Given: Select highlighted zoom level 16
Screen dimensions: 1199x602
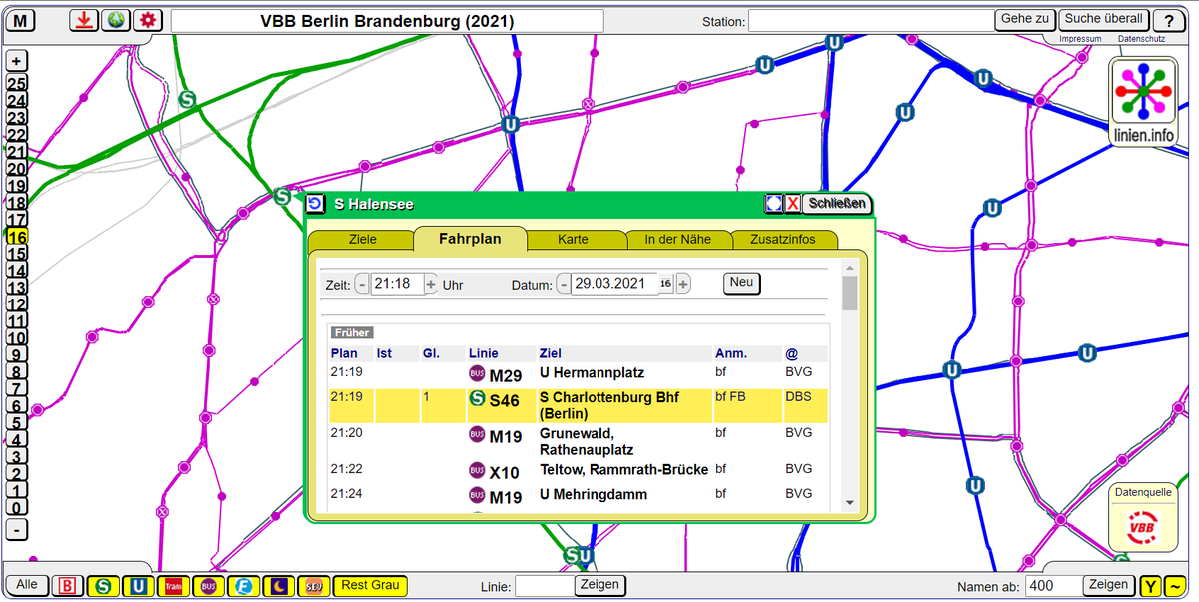Looking at the screenshot, I should (x=17, y=236).
